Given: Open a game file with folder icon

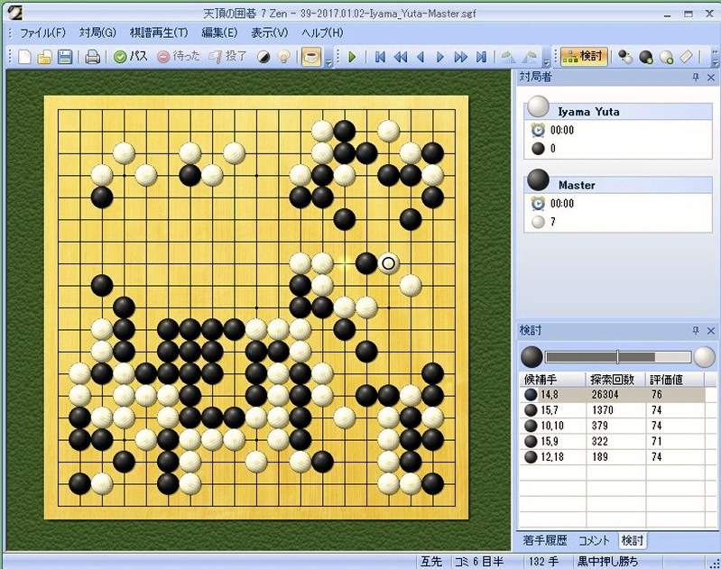Looking at the screenshot, I should click(44, 57).
